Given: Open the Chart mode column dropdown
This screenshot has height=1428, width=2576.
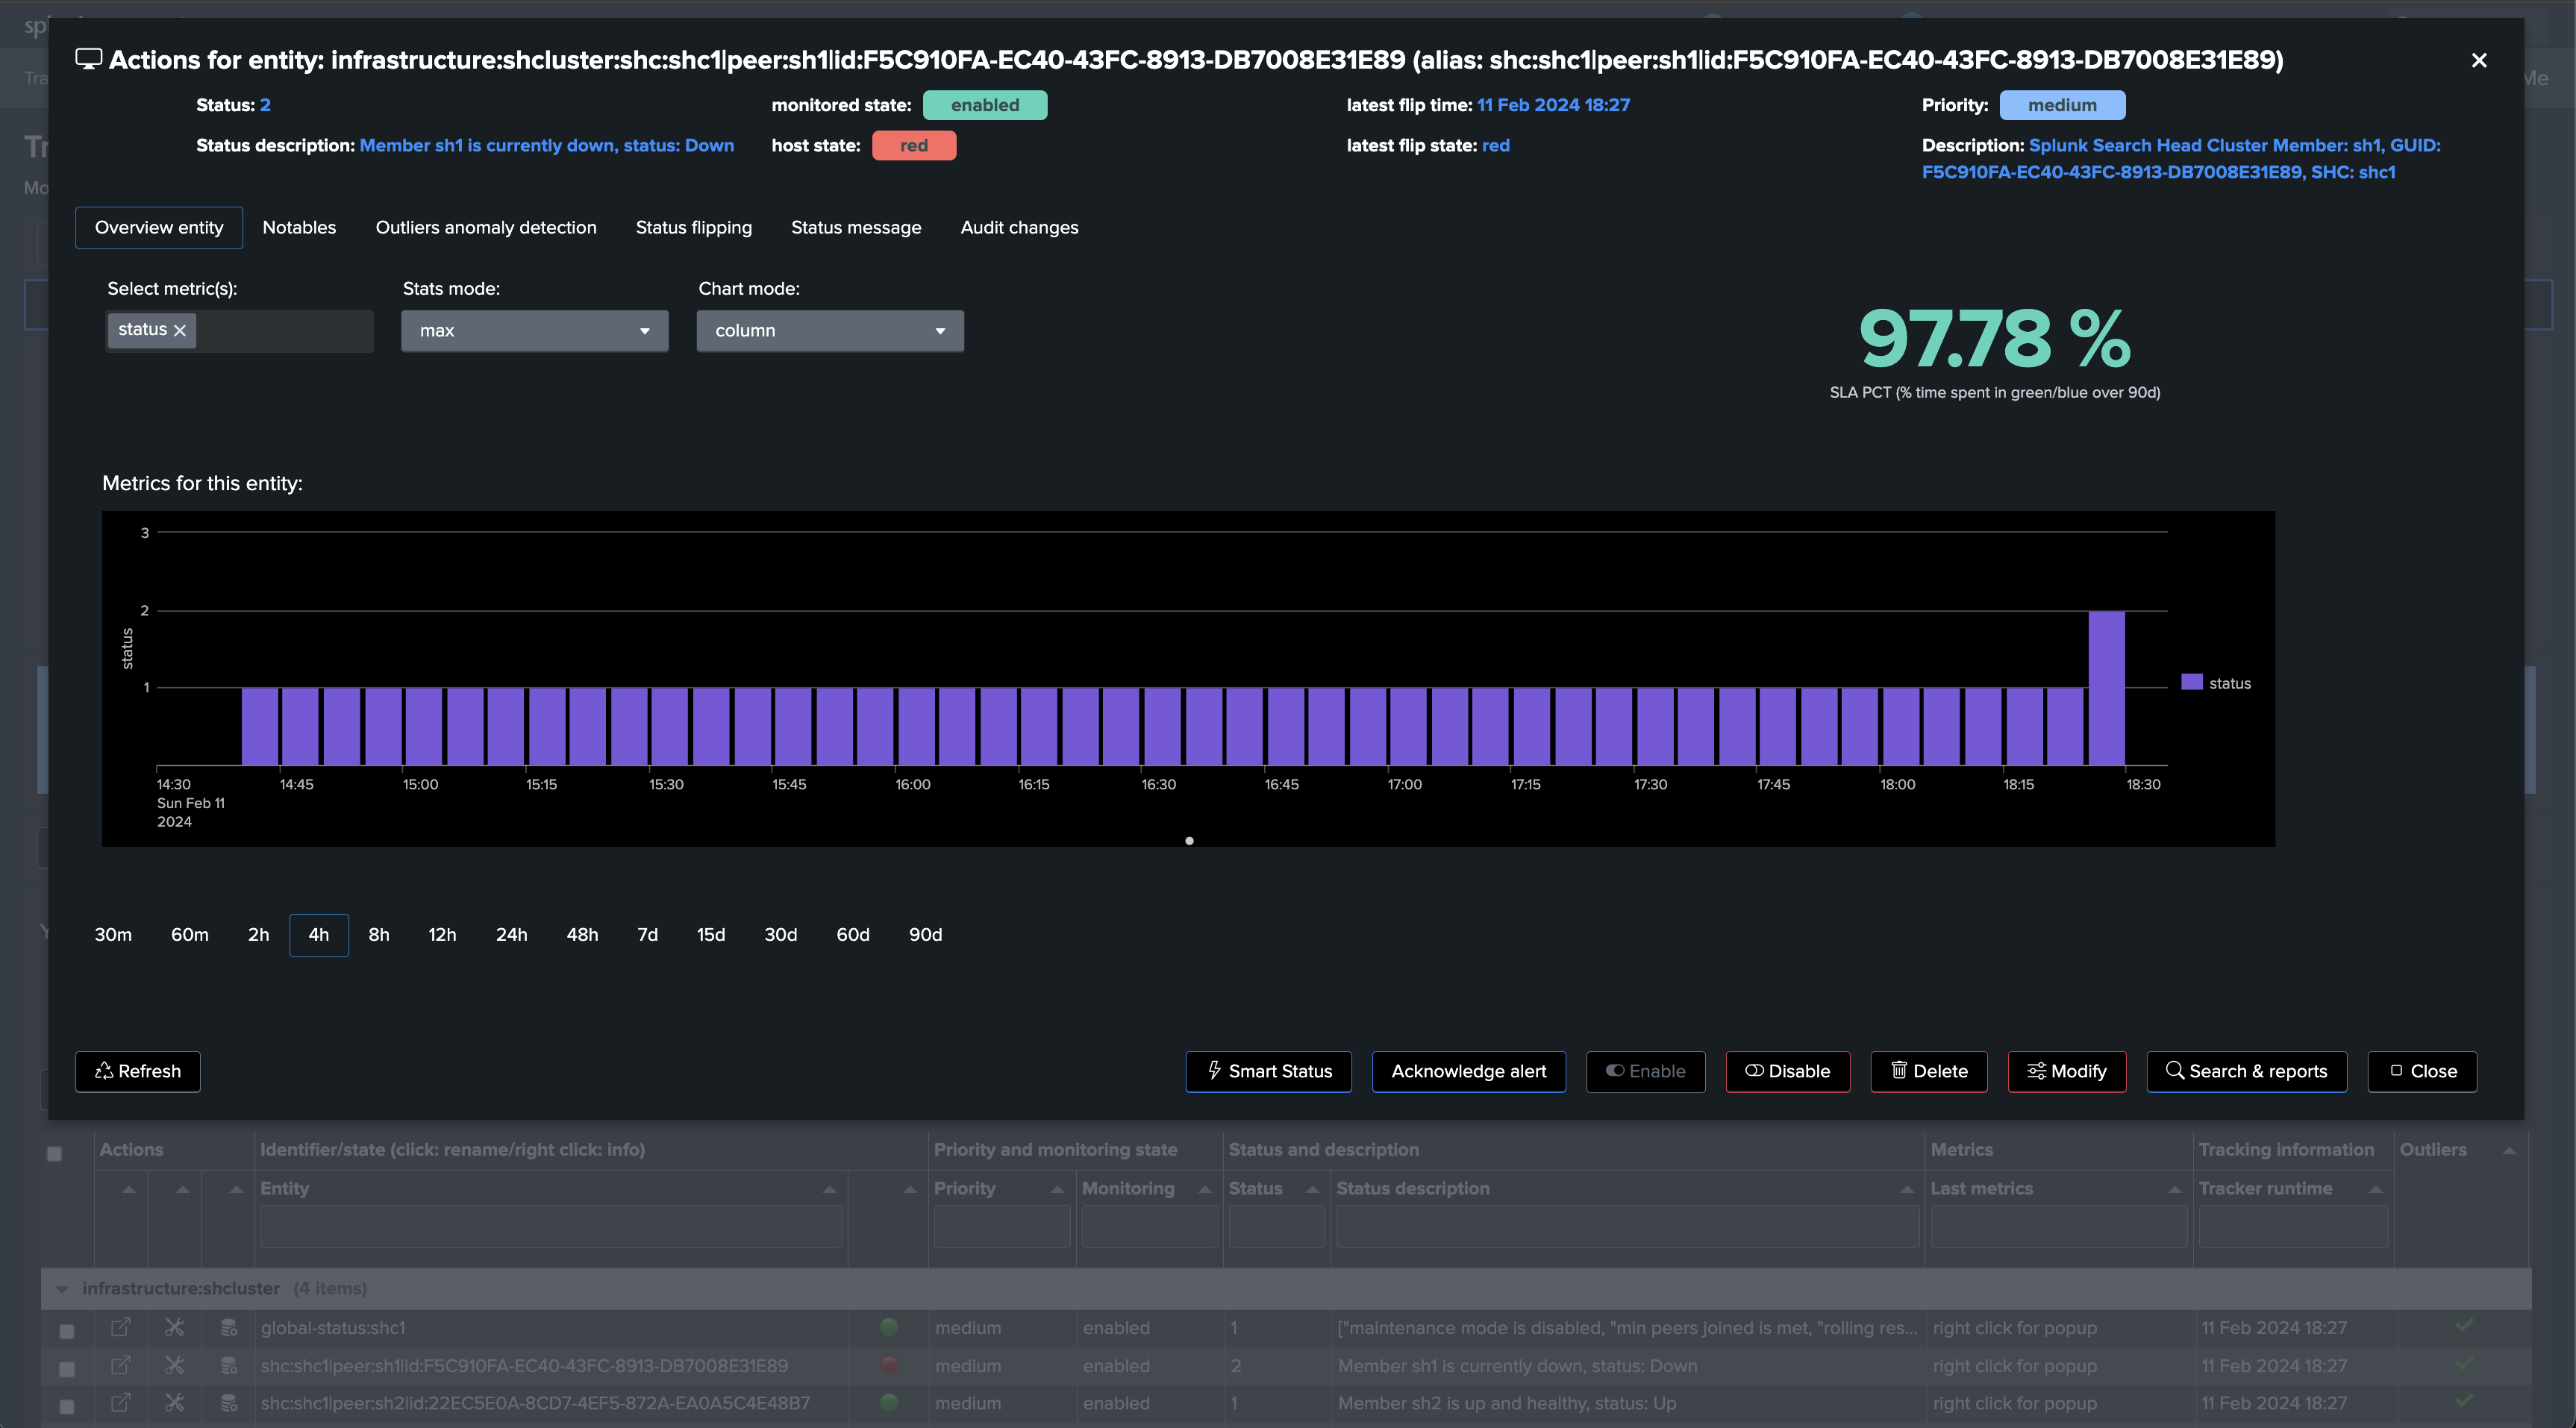Looking at the screenshot, I should (x=830, y=331).
